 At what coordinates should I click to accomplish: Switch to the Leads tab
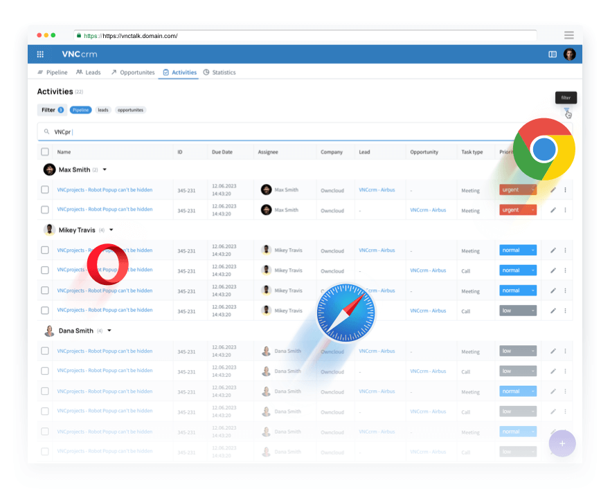pyautogui.click(x=89, y=73)
